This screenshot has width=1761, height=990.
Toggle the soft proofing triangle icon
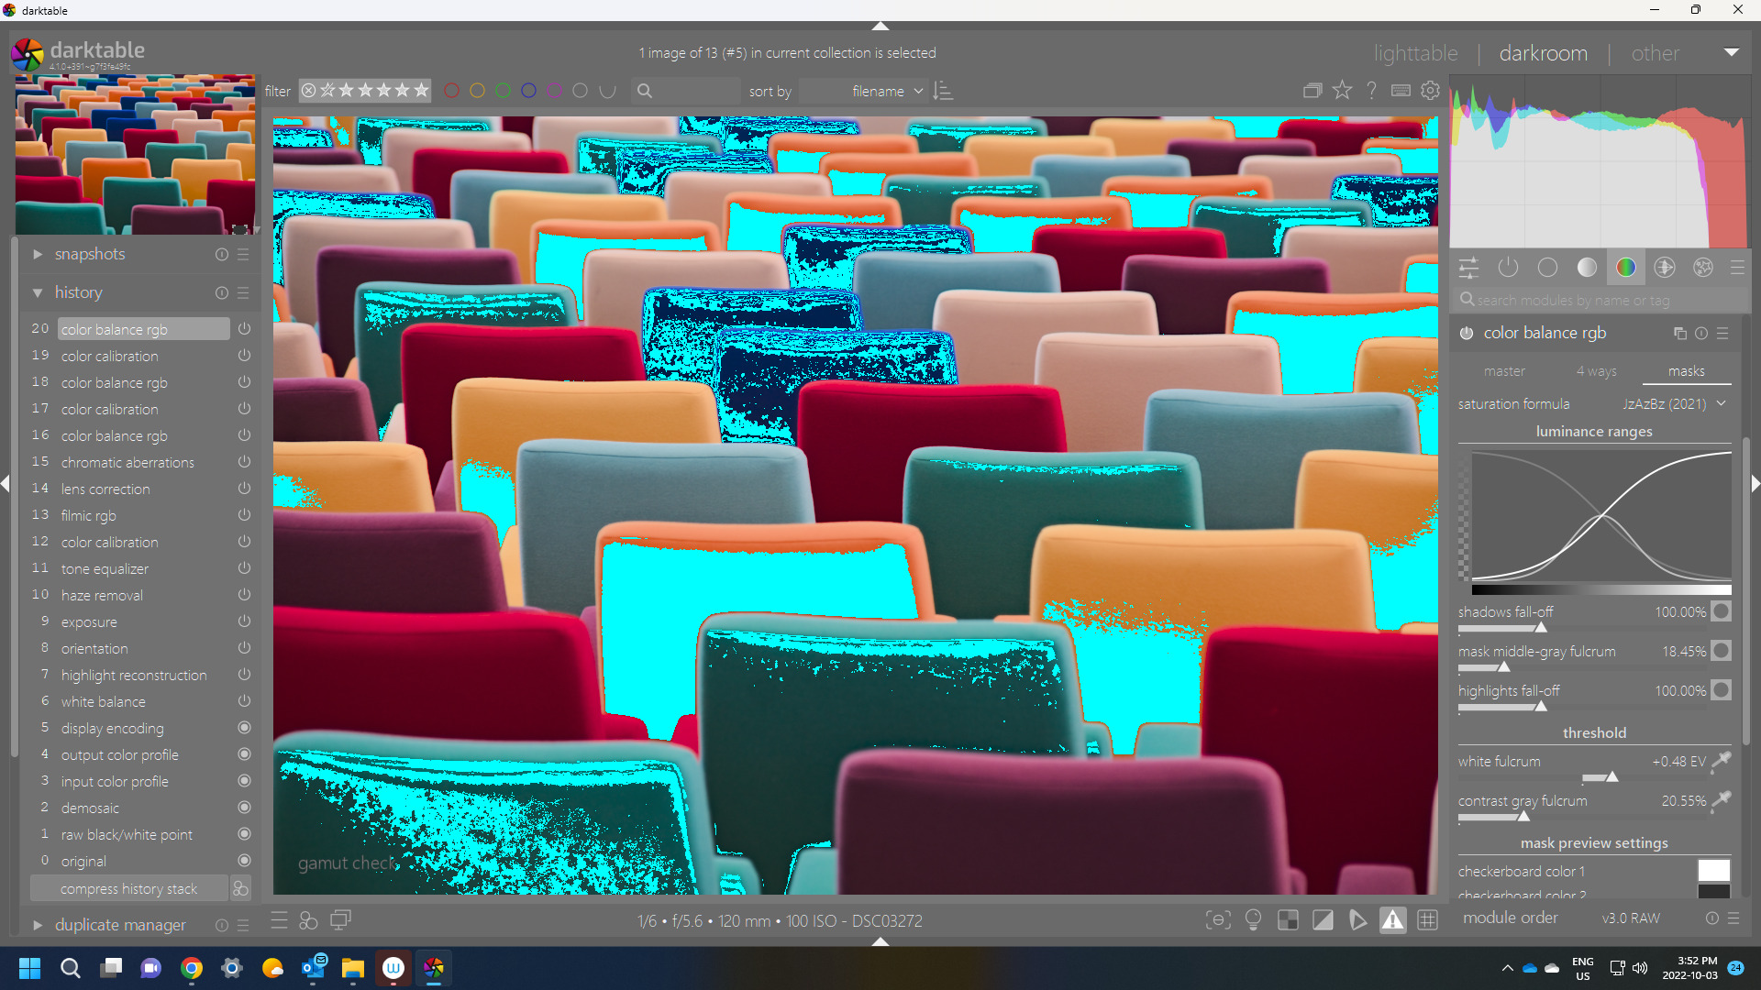point(1357,920)
